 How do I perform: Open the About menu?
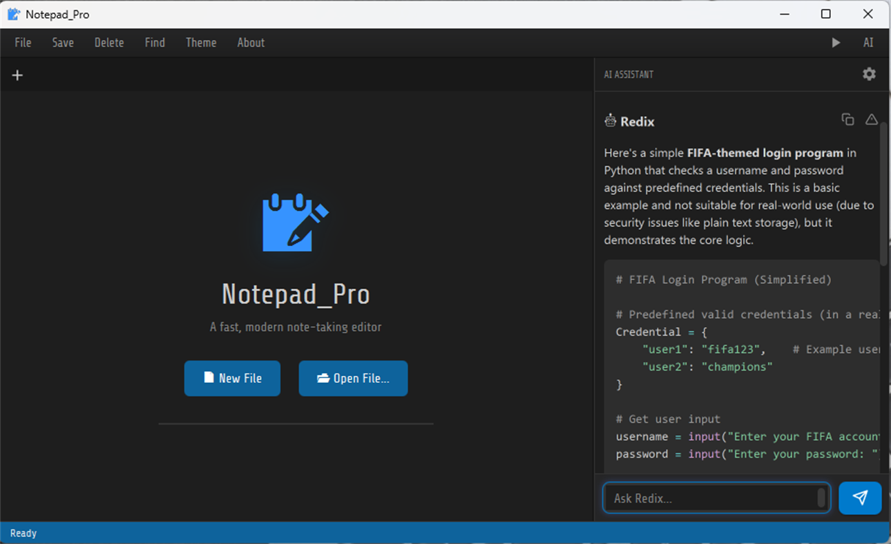pyautogui.click(x=251, y=43)
